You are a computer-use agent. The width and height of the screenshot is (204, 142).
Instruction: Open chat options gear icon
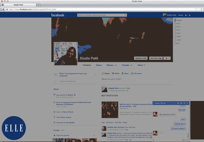[x=184, y=103]
